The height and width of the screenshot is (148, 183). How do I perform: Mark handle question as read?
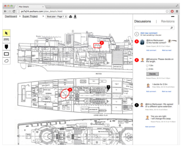(x=167, y=50)
